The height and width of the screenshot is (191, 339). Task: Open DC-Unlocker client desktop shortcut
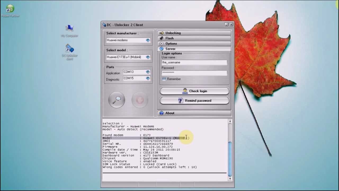[x=69, y=52]
